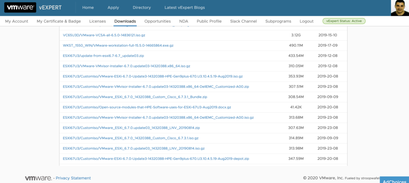Open My Certificate & Badge tab
Viewport: 409px width, 183px height.
click(x=59, y=21)
